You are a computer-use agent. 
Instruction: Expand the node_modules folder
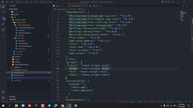pos(19,12)
